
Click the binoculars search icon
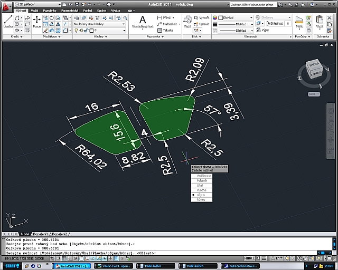click(280, 5)
